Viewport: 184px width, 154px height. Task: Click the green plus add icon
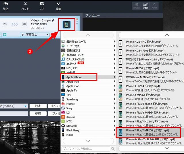(5, 35)
